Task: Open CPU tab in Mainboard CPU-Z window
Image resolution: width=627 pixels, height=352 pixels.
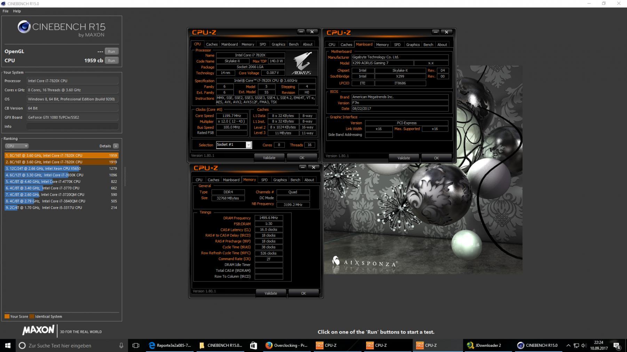Action: click(x=332, y=45)
